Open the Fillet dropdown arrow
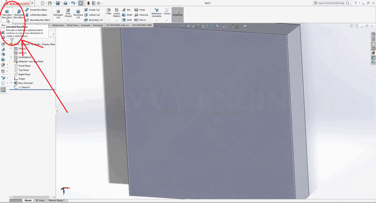This screenshot has height=203, width=376. click(x=109, y=21)
